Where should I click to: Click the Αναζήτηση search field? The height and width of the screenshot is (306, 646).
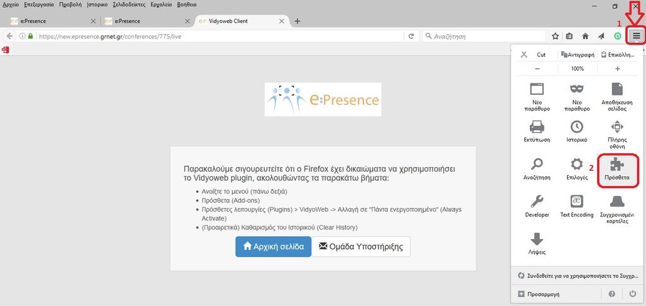[x=484, y=36]
